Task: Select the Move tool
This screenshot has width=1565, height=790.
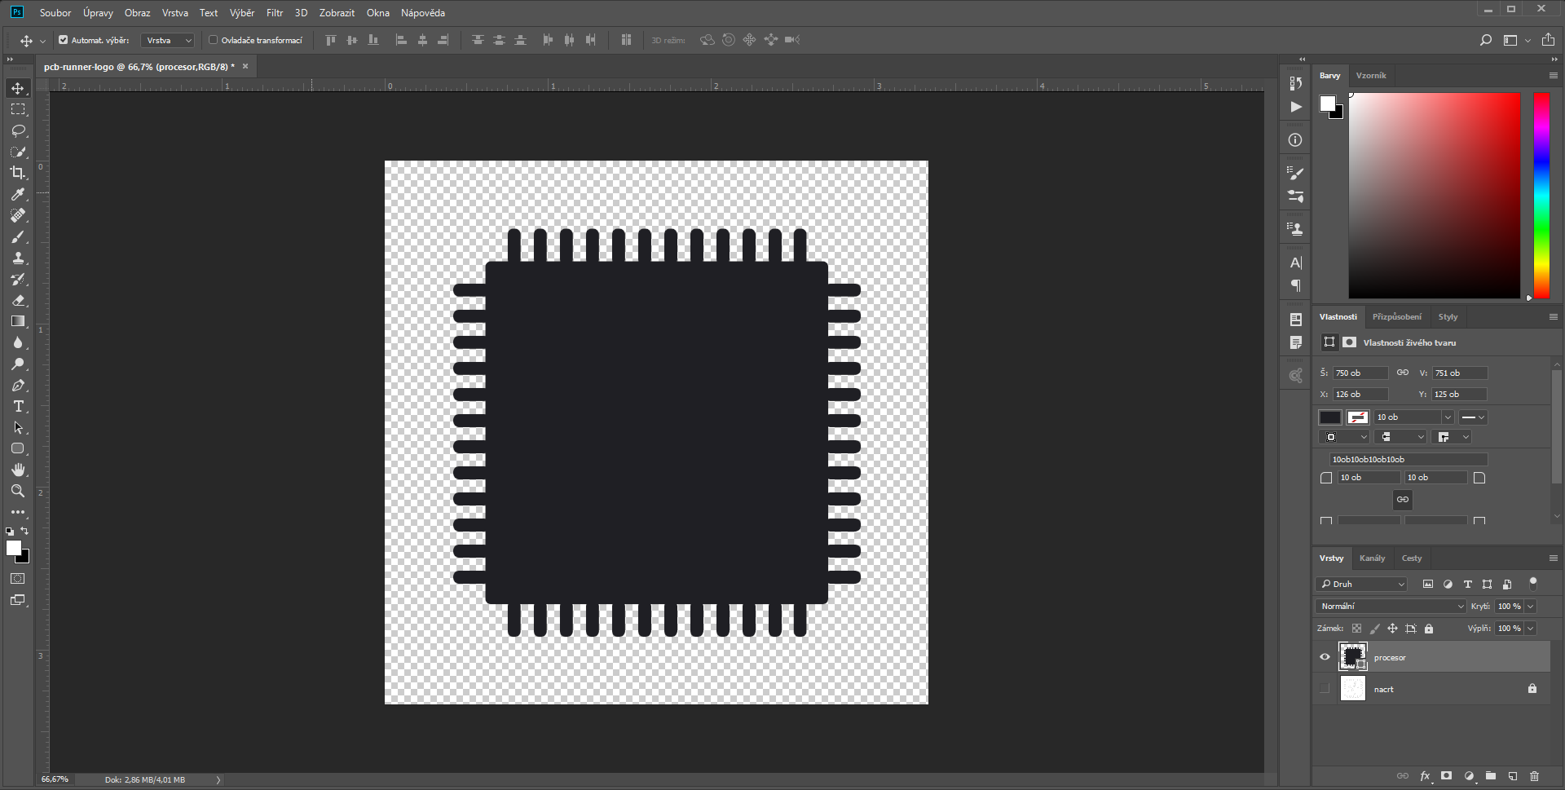Action: pos(18,89)
